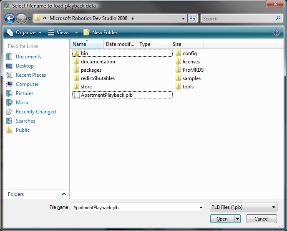Image resolution: width=287 pixels, height=231 pixels.
Task: Click the ApartmentPlayback.plb file icon
Action: click(77, 95)
